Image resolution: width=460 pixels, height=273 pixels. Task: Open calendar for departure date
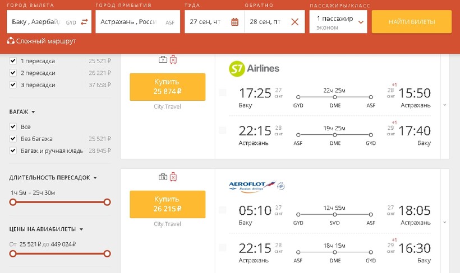(234, 22)
